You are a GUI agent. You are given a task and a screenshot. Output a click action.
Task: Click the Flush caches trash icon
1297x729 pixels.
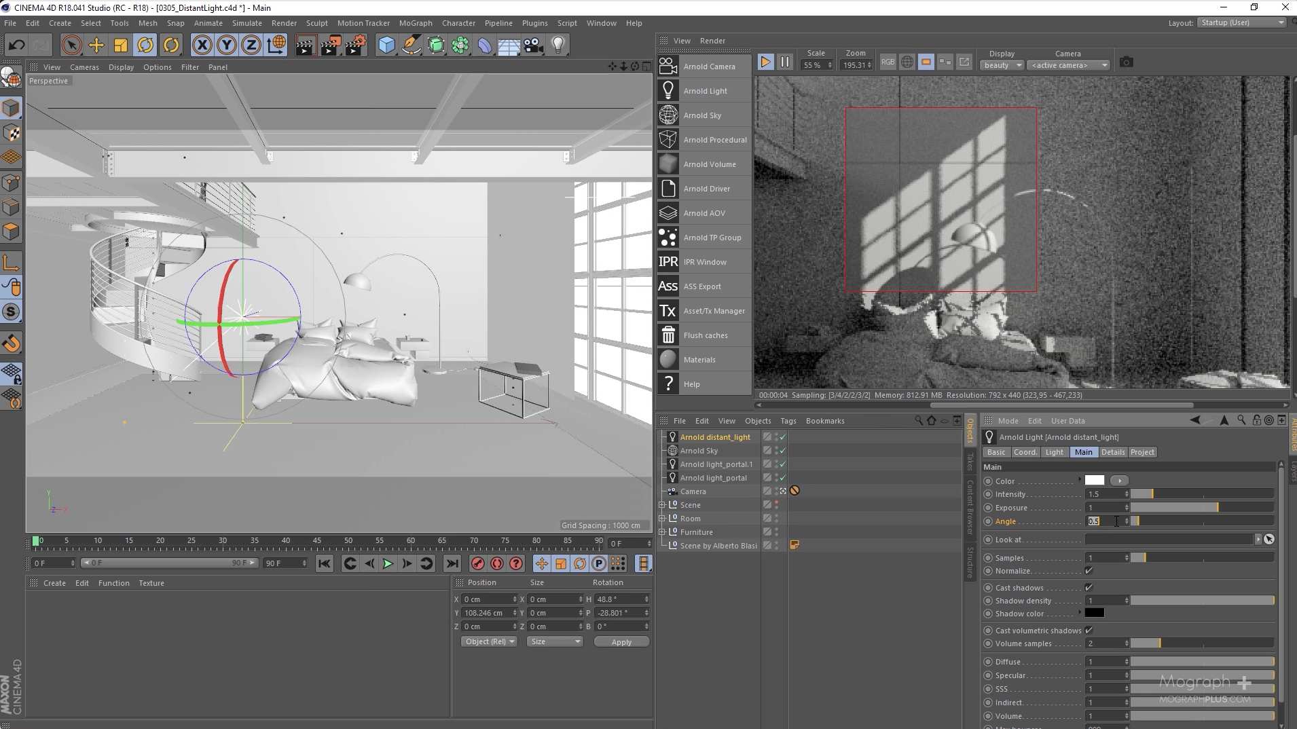click(x=668, y=335)
